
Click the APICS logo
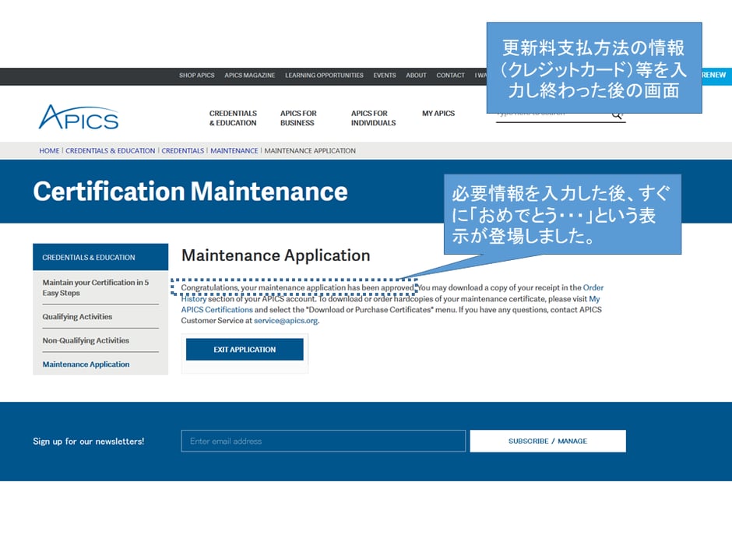click(x=79, y=117)
